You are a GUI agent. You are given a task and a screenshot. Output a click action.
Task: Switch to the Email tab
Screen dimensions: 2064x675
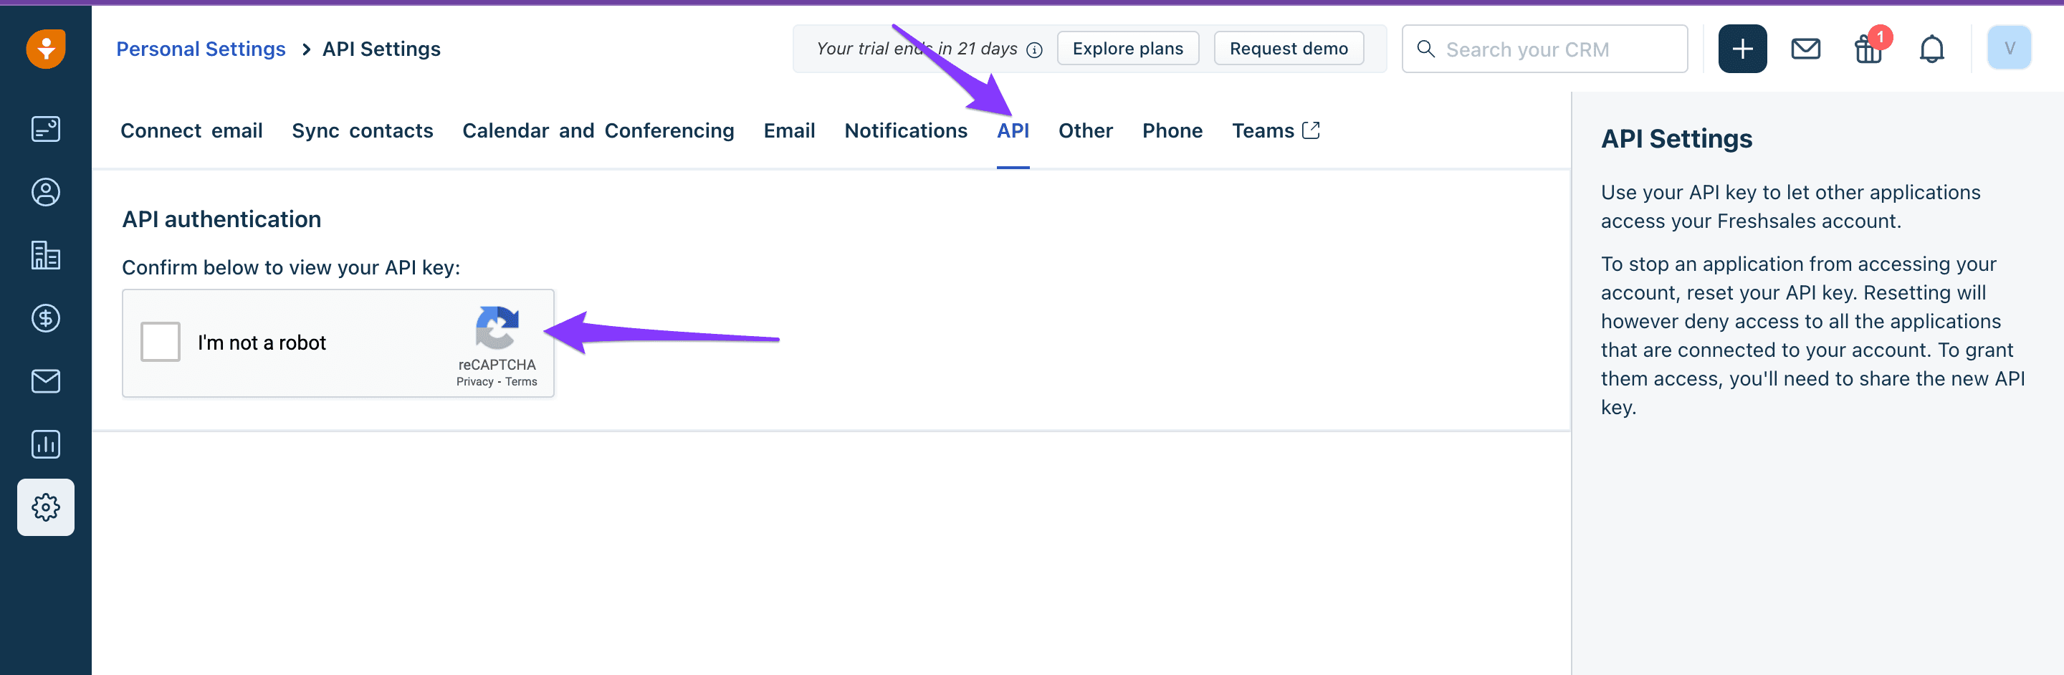[x=789, y=130]
